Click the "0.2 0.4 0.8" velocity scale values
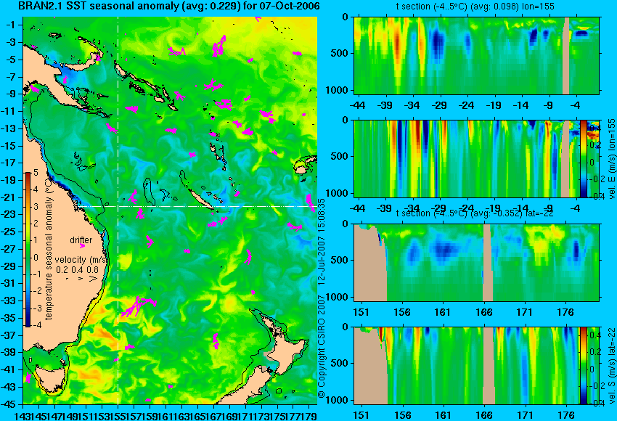Screen dimensions: 617x421 point(77,270)
